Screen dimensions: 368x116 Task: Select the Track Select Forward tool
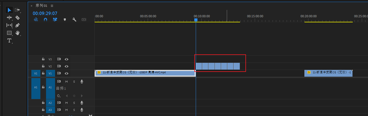pos(18,10)
